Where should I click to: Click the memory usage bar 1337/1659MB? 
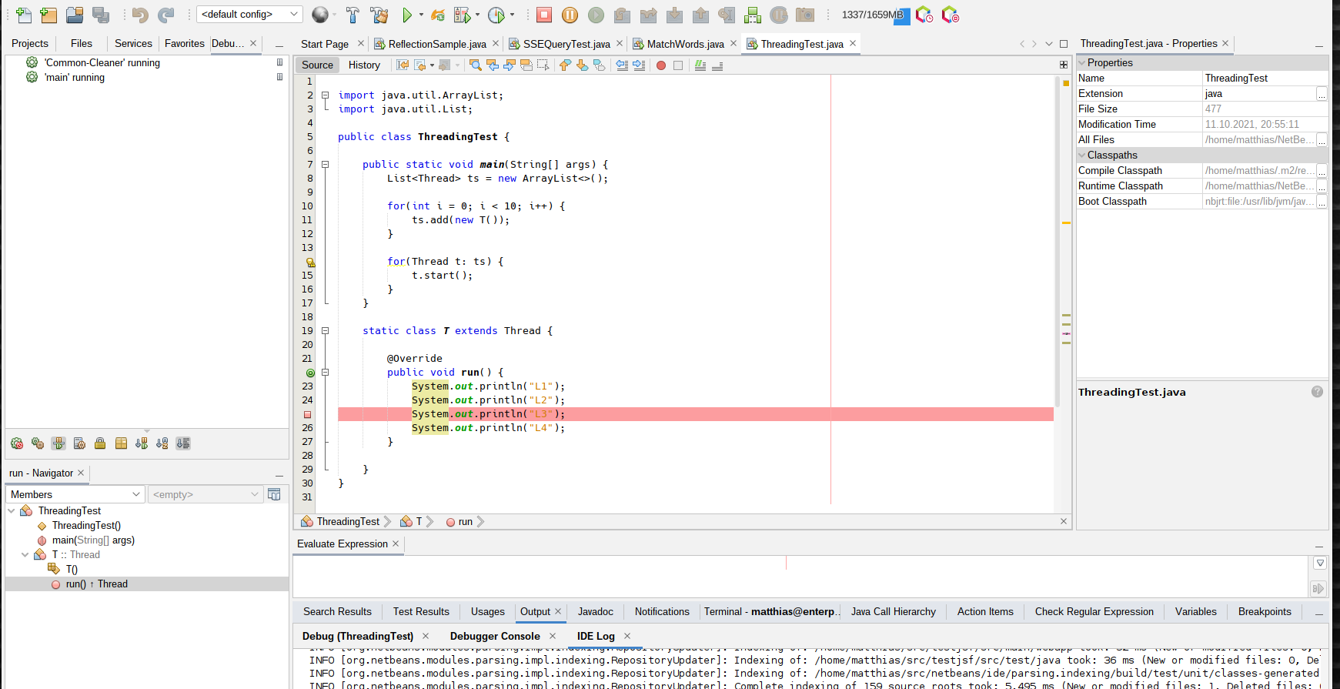point(874,15)
